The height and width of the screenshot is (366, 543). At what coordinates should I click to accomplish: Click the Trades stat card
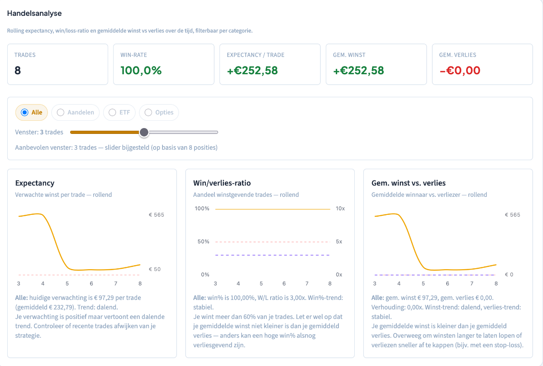tap(57, 64)
